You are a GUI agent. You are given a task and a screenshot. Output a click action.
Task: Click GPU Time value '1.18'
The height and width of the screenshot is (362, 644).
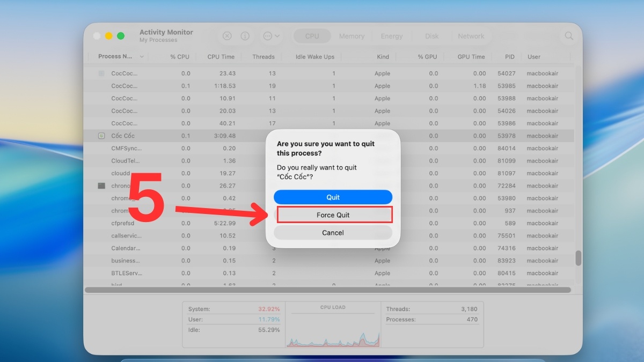pos(479,86)
